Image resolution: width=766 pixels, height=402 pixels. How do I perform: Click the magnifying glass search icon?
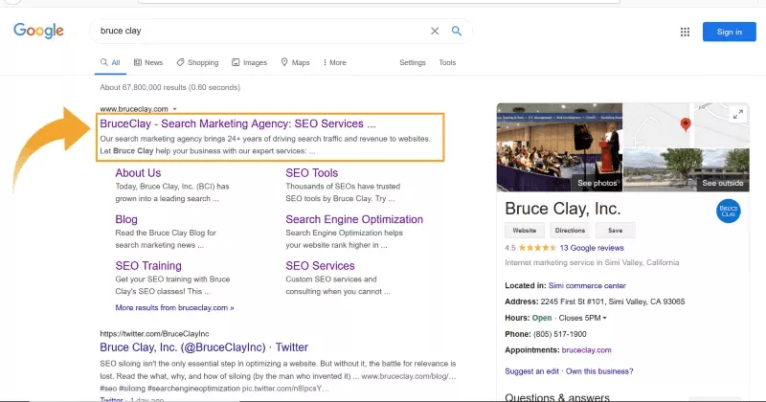tap(457, 31)
